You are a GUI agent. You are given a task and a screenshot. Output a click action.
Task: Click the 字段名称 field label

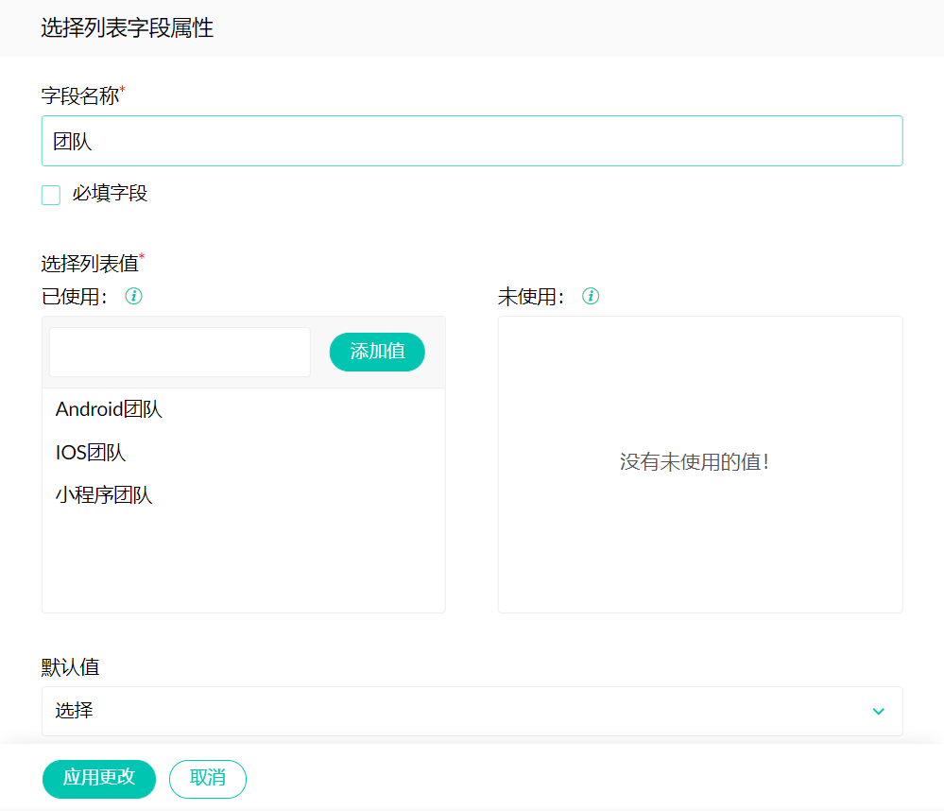click(x=79, y=95)
